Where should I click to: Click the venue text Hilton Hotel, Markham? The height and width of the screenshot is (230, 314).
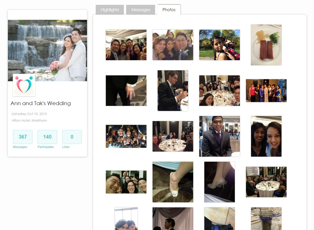coord(29,120)
